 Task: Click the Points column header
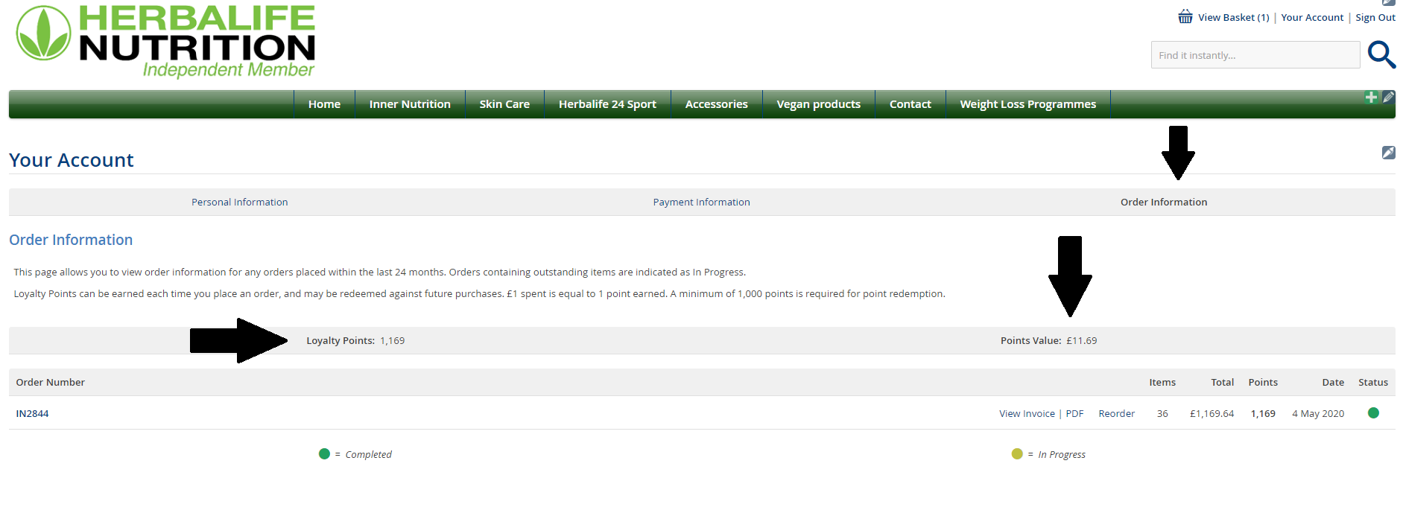[1263, 383]
